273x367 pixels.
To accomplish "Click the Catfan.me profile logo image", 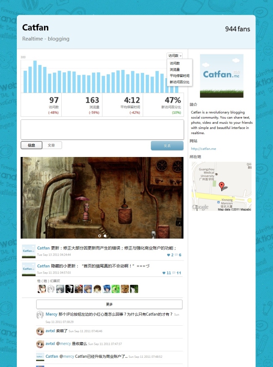I will (222, 76).
